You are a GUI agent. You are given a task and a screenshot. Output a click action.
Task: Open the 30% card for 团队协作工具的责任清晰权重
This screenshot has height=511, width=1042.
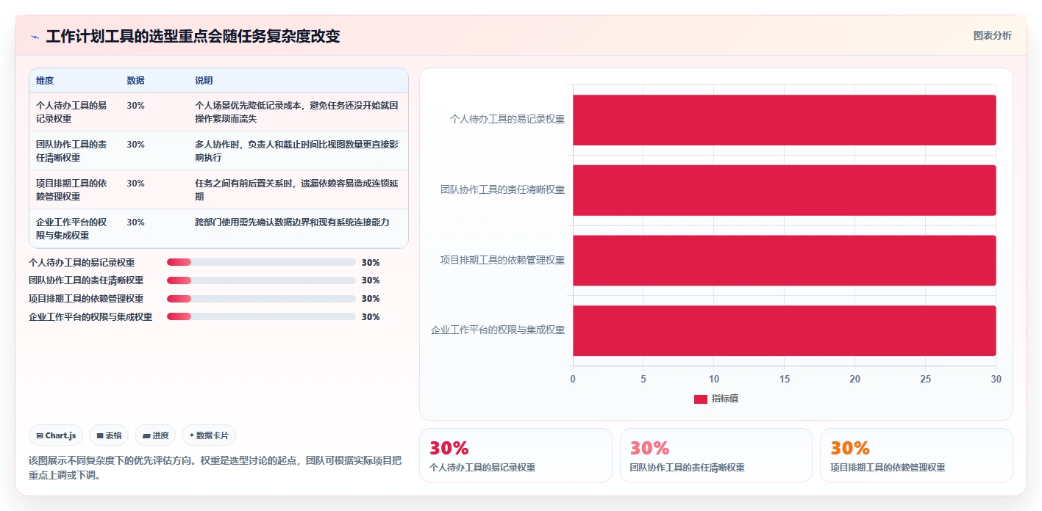[716, 455]
